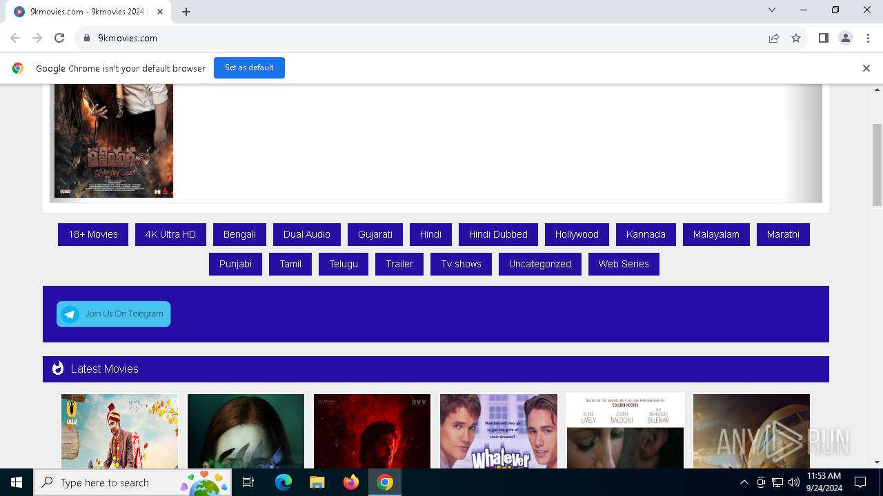Open the Chrome three-dot menu
Viewport: 883px width, 496px height.
tap(868, 38)
